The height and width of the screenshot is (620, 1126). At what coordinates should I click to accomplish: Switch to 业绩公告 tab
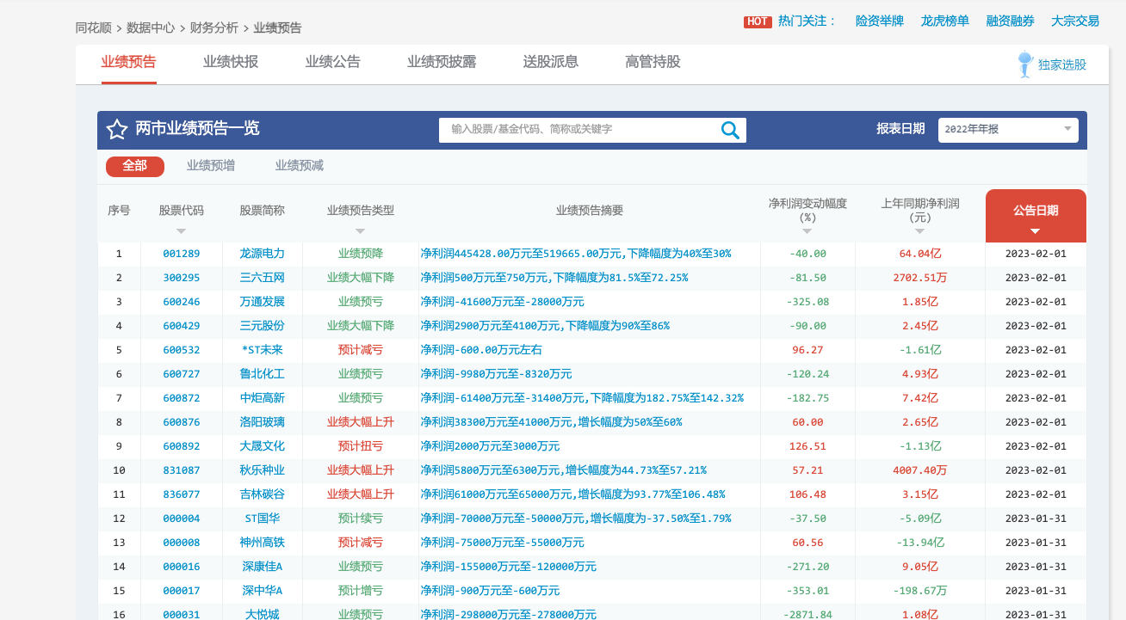pos(332,62)
